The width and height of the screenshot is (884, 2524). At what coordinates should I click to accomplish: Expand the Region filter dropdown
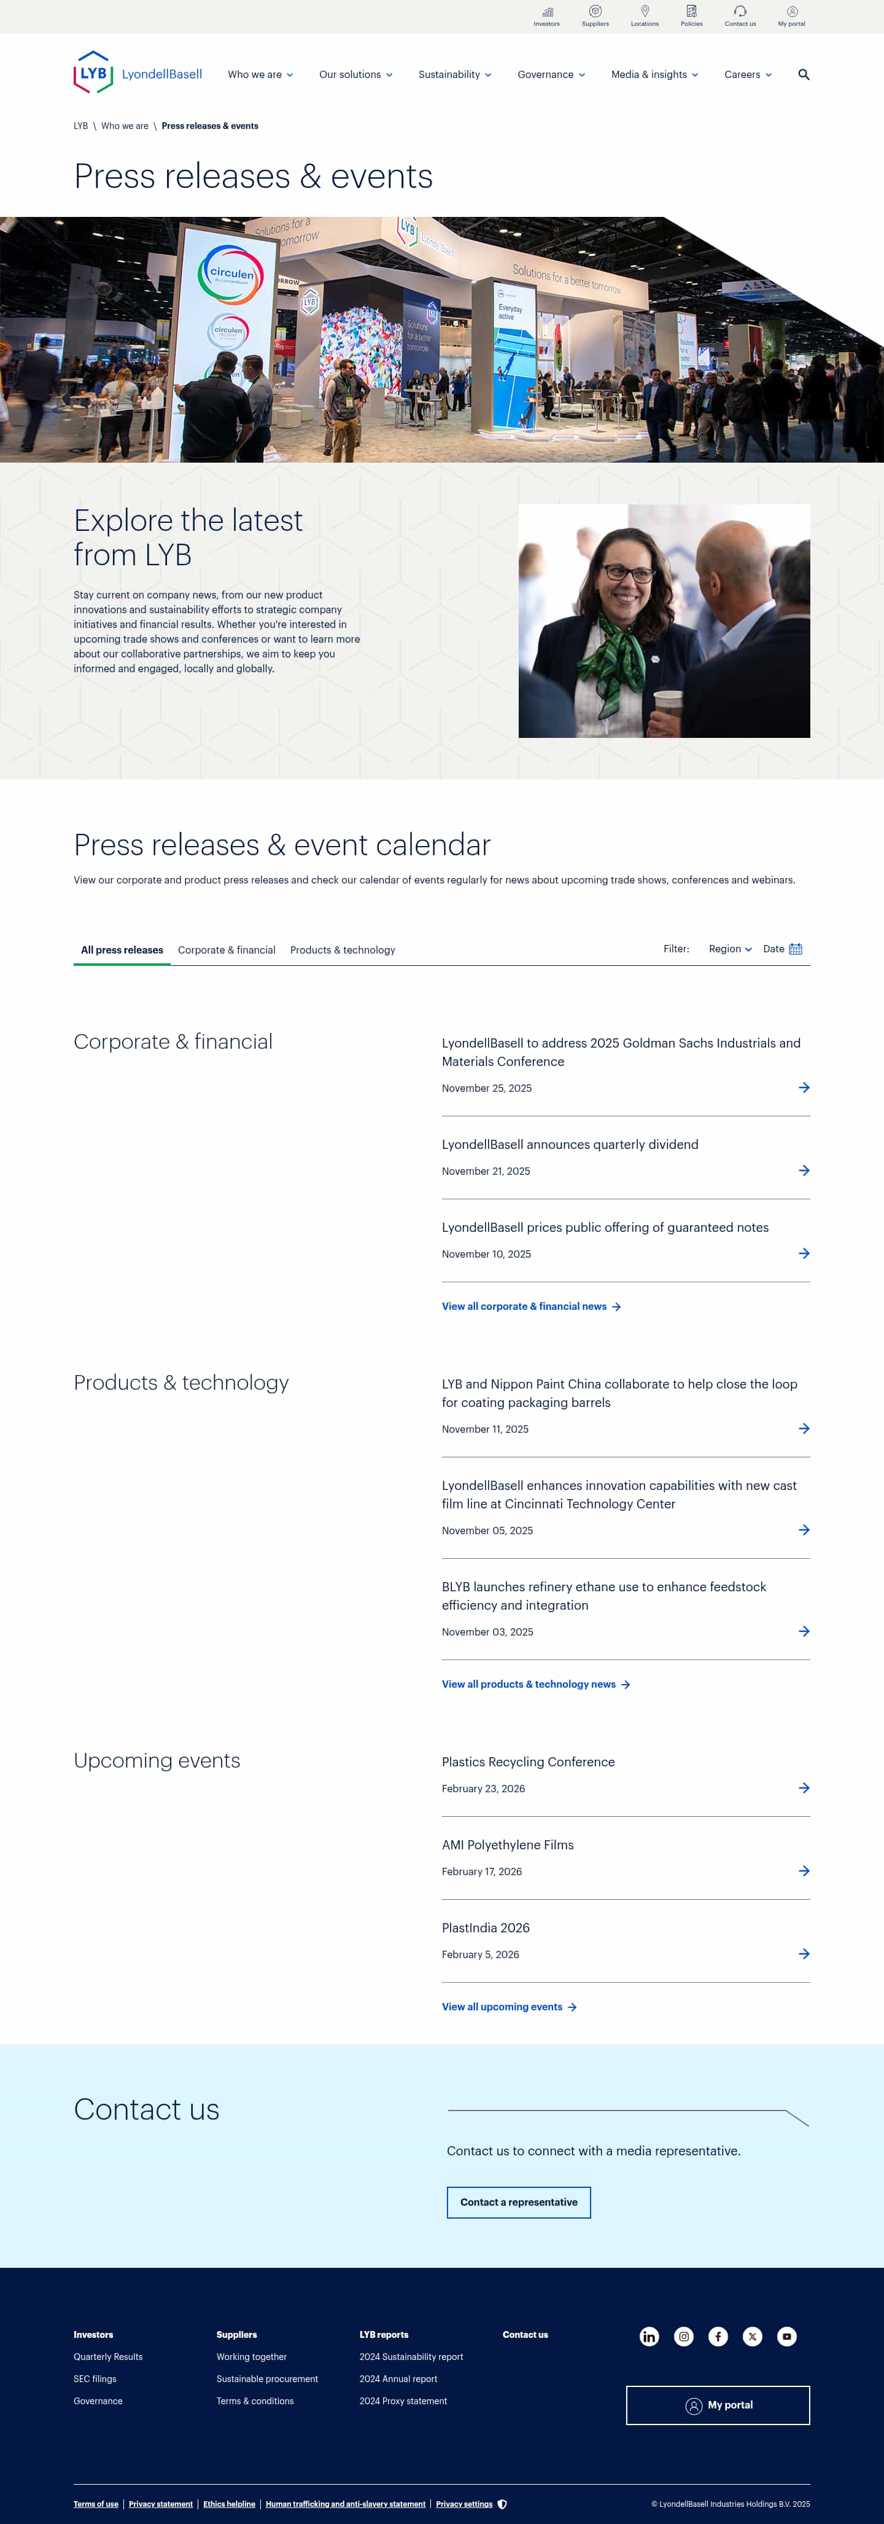click(x=731, y=949)
